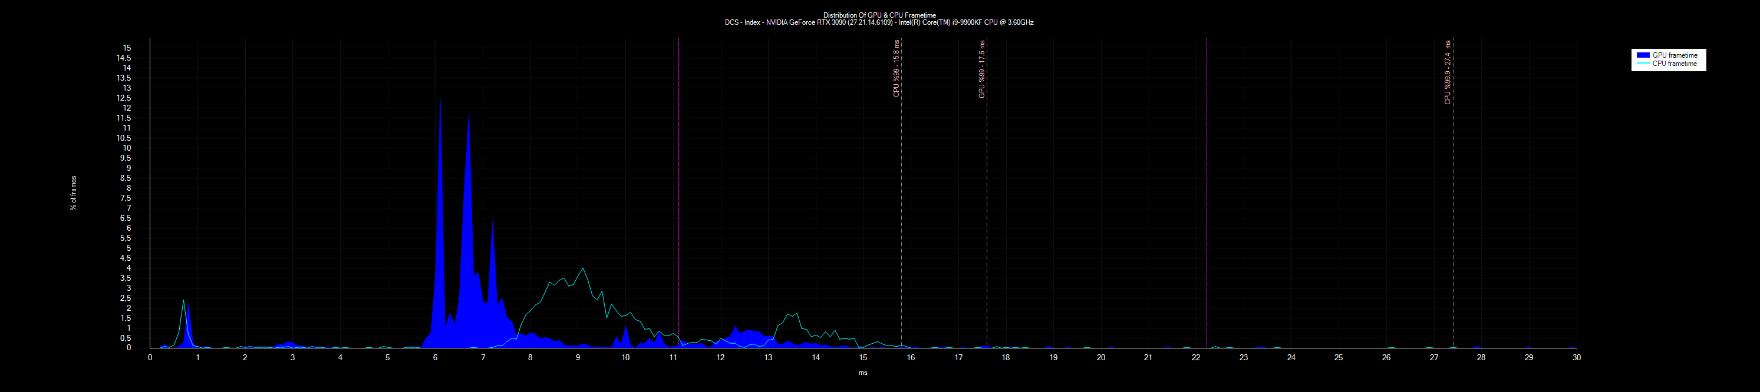Click the x-axis tick label "16"

coord(911,358)
